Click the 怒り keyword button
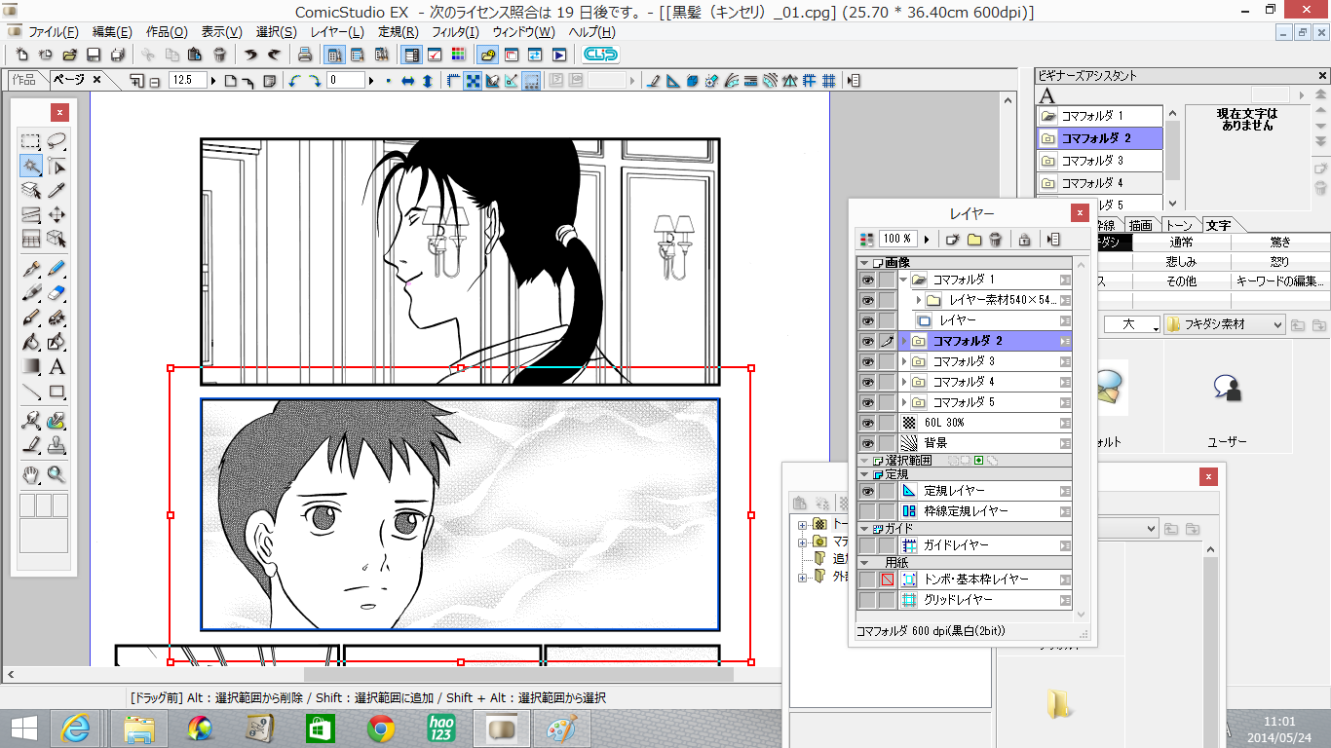Image resolution: width=1331 pixels, height=748 pixels. click(1279, 262)
